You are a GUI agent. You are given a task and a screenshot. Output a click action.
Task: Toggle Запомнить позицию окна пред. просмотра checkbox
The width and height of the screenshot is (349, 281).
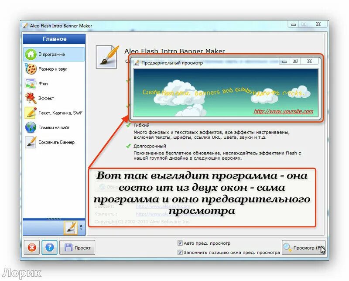coord(180,252)
